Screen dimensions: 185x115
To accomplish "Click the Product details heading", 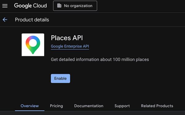I will [32, 20].
